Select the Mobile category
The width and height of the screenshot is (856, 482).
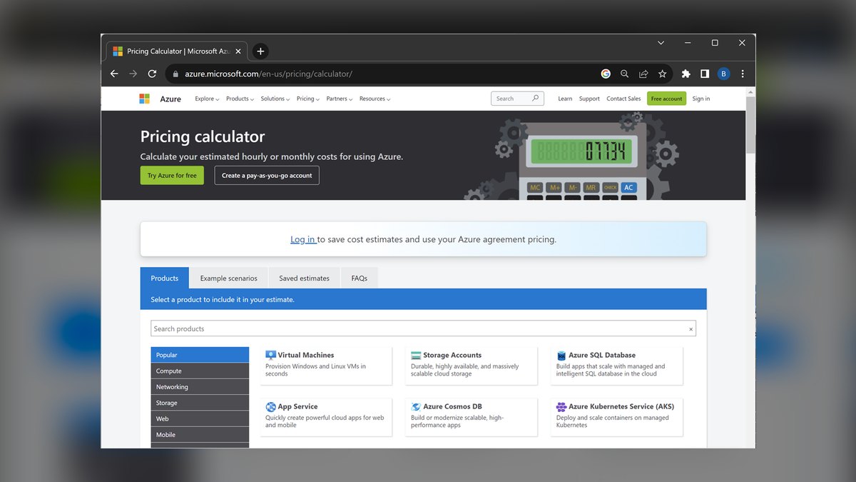coord(200,434)
